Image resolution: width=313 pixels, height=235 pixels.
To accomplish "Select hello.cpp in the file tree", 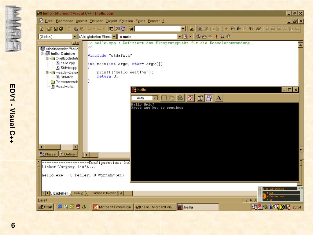I will (x=68, y=63).
